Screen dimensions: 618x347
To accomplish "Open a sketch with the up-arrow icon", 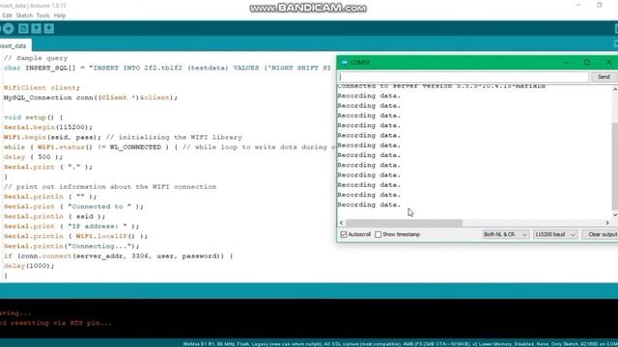I will pyautogui.click(x=37, y=28).
